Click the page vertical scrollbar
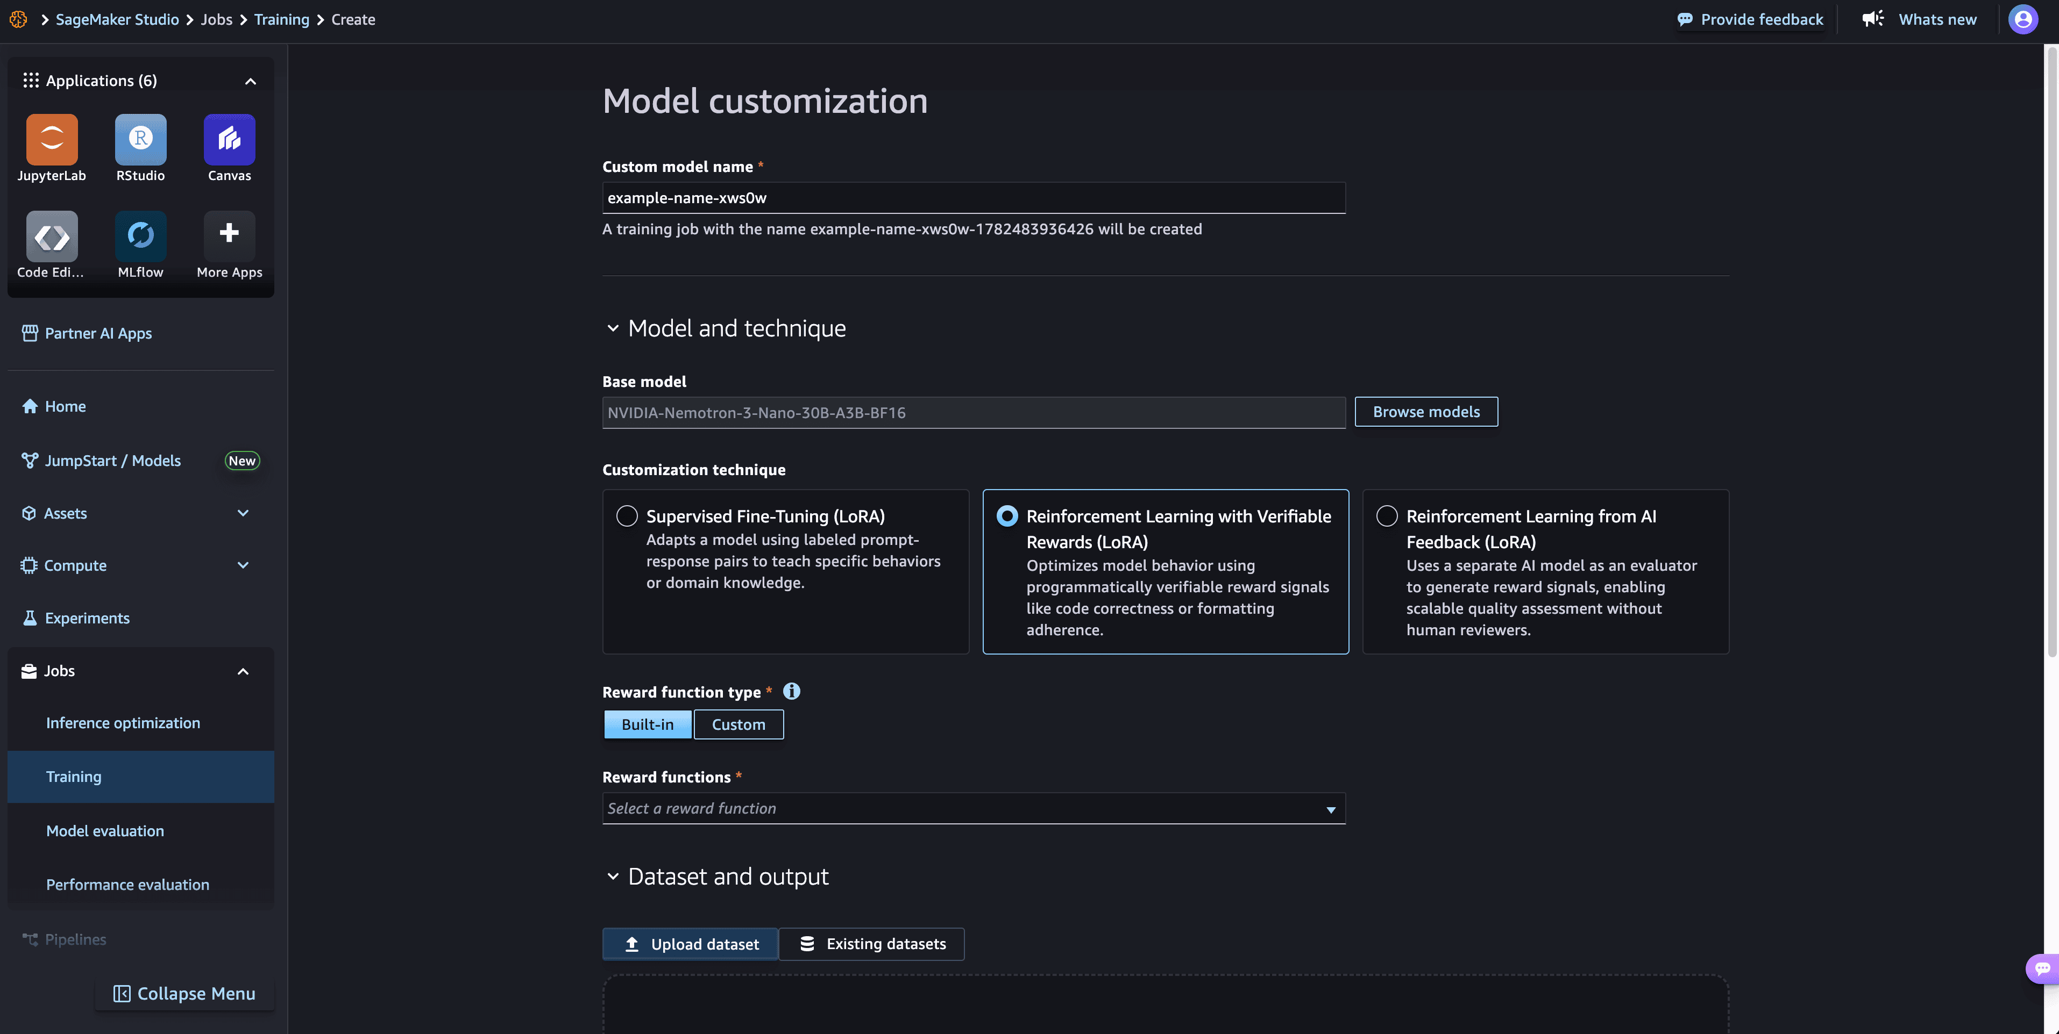Viewport: 2059px width, 1034px height. coord(2051,351)
